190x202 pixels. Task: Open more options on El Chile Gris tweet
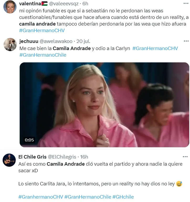(185, 157)
